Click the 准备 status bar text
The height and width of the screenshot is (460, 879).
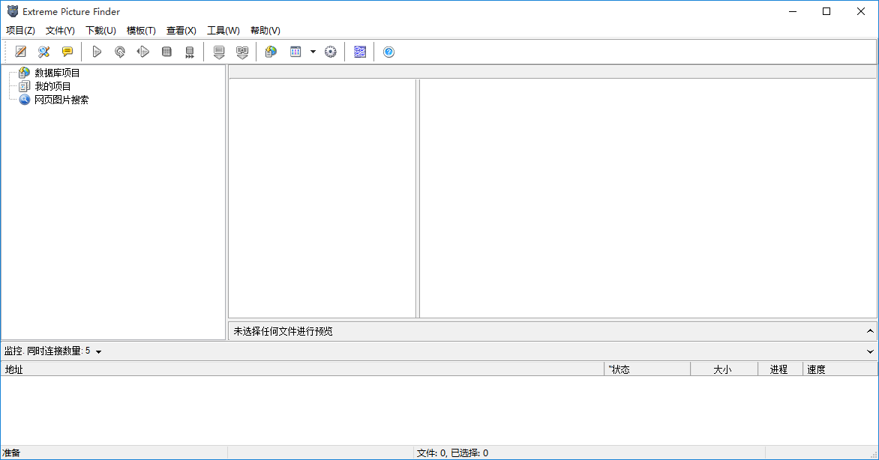point(11,453)
